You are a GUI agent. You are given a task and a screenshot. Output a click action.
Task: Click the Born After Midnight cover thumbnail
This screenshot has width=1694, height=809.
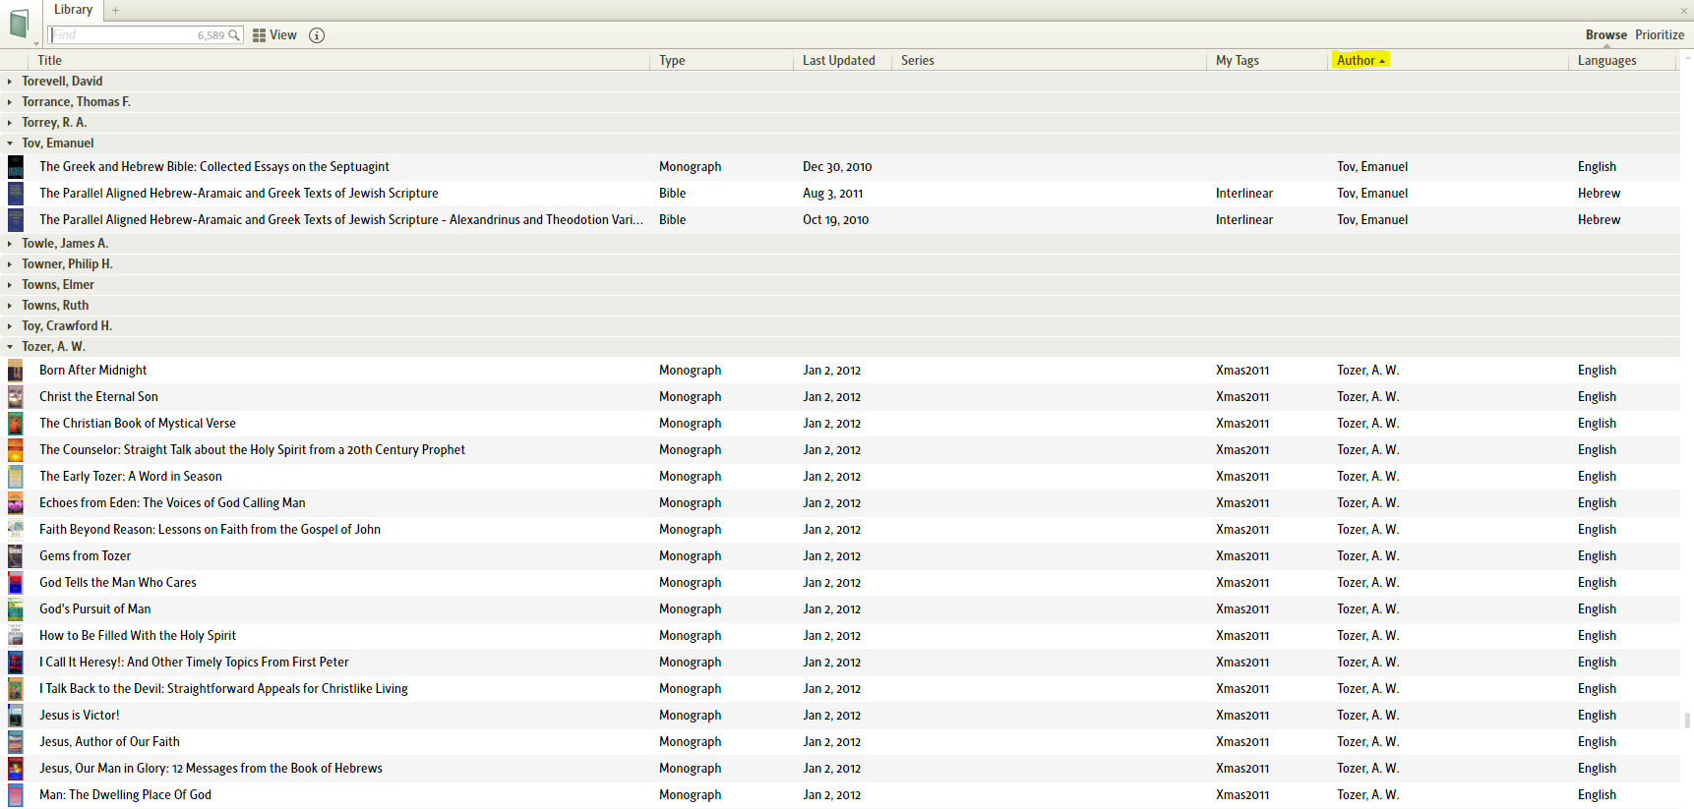click(x=16, y=371)
